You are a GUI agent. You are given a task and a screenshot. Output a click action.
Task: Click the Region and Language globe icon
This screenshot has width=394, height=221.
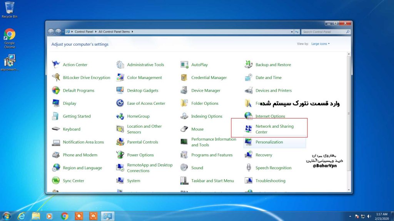pos(56,168)
